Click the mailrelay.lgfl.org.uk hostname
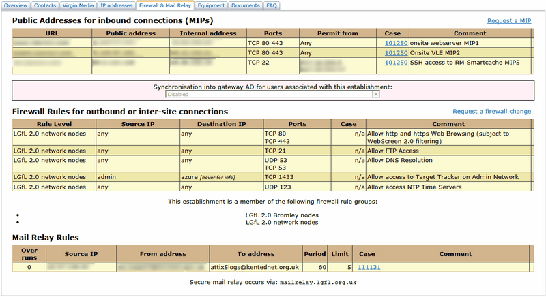This screenshot has height=297, width=546. click(x=318, y=283)
